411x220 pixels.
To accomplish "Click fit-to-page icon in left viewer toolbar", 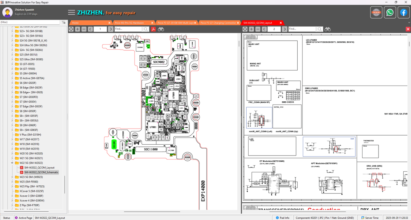I will click(71, 29).
